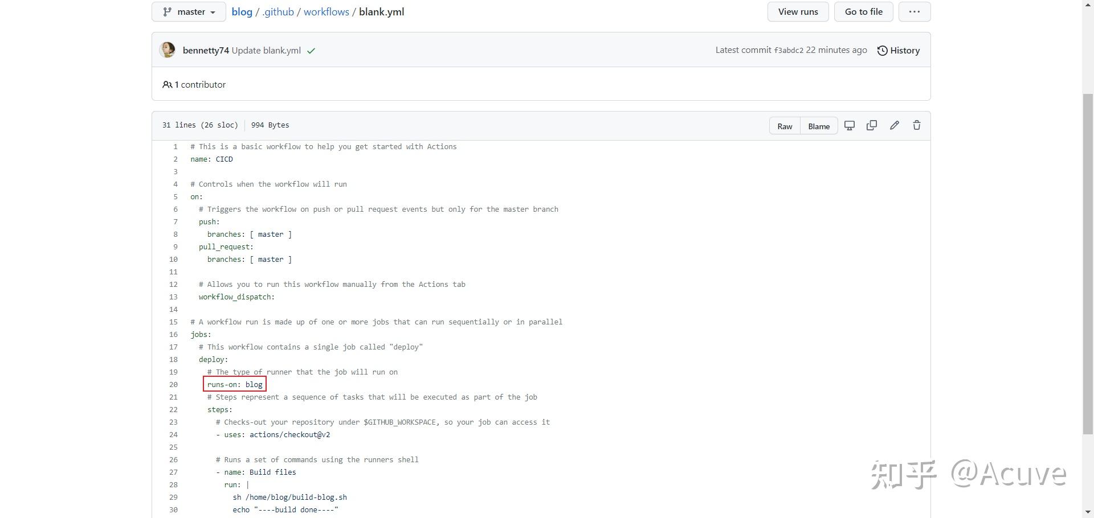Open the master branch selector dropdown

tap(189, 11)
